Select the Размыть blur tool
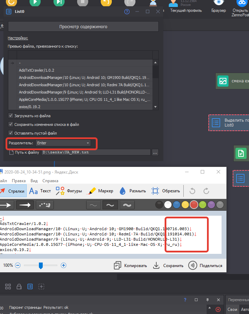 [133, 191]
